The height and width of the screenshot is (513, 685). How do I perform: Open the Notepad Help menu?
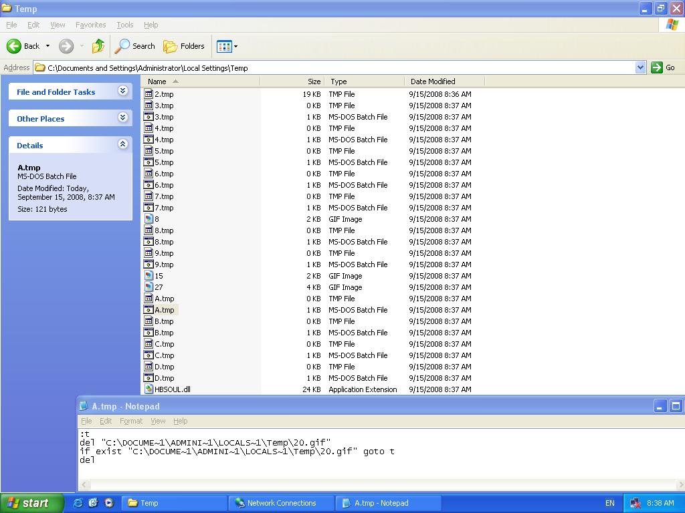[x=180, y=421]
